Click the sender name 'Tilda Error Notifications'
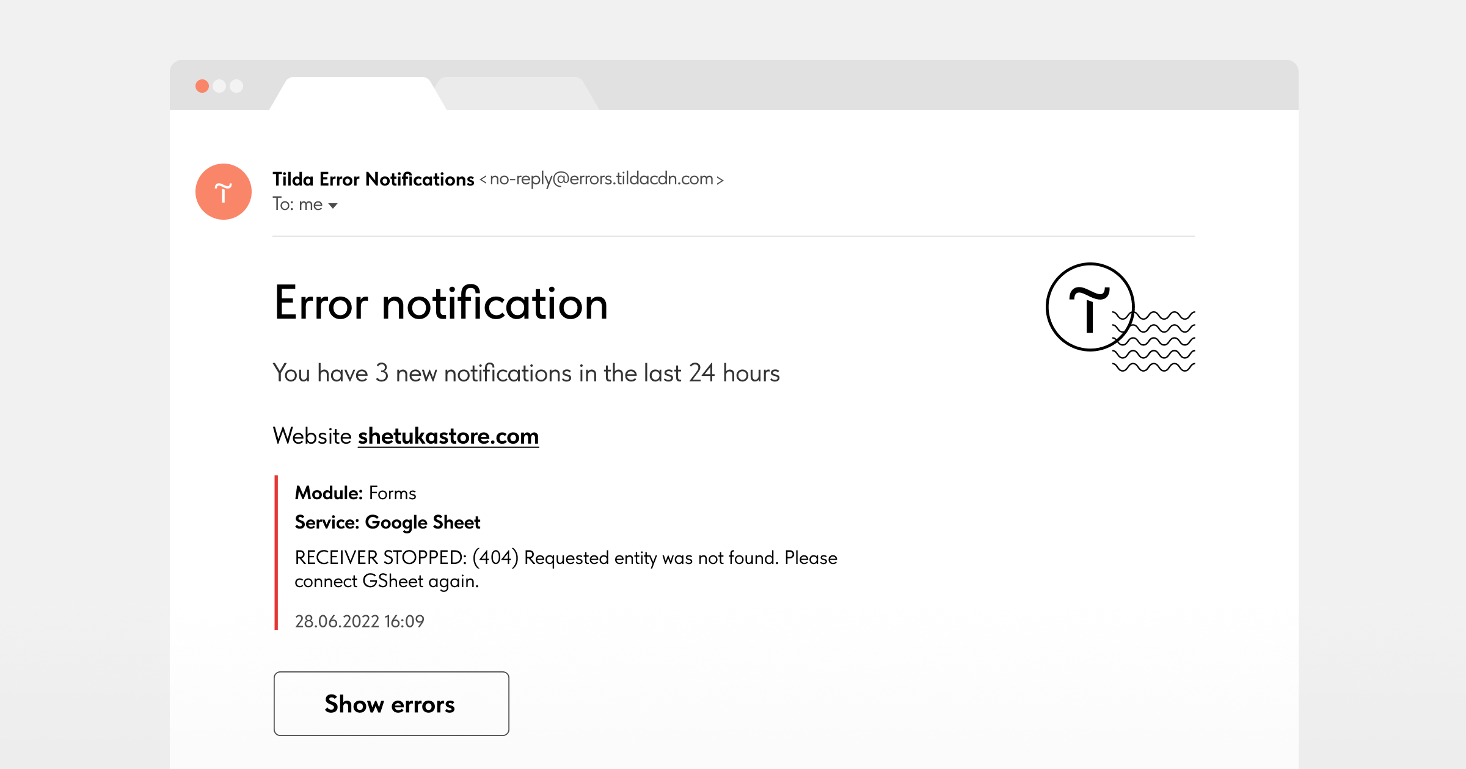This screenshot has width=1466, height=769. pos(373,179)
